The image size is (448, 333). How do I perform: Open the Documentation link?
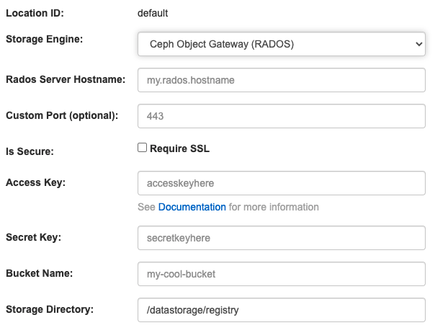tap(192, 207)
